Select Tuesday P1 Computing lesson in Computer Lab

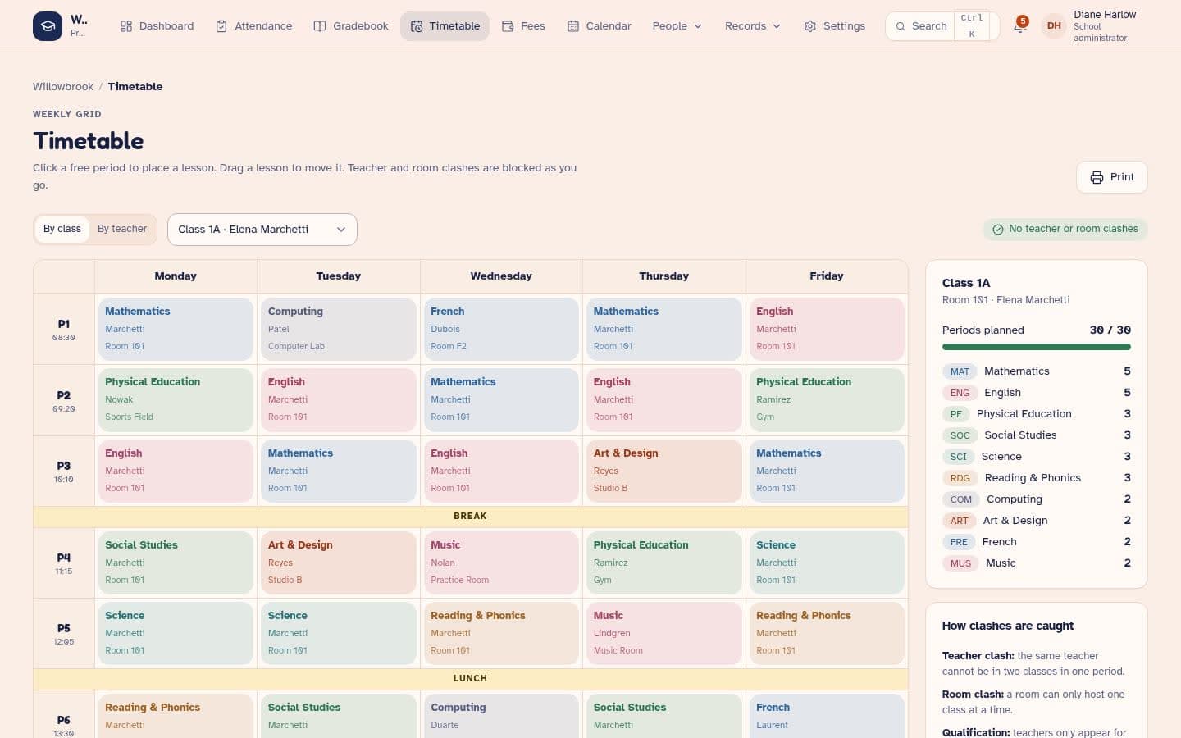point(339,329)
